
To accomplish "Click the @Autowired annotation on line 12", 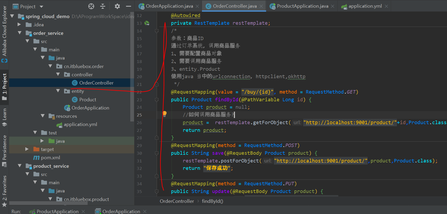I will point(185,15).
